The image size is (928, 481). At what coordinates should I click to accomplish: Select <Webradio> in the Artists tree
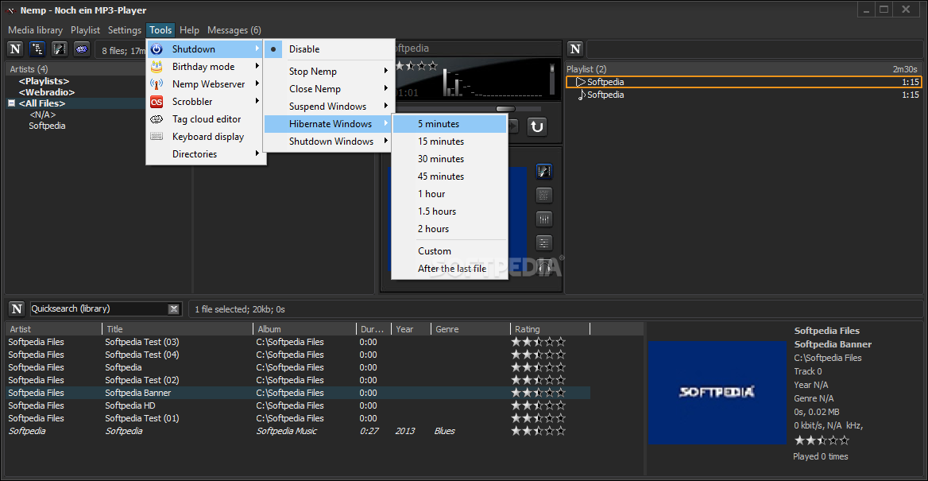tap(47, 91)
